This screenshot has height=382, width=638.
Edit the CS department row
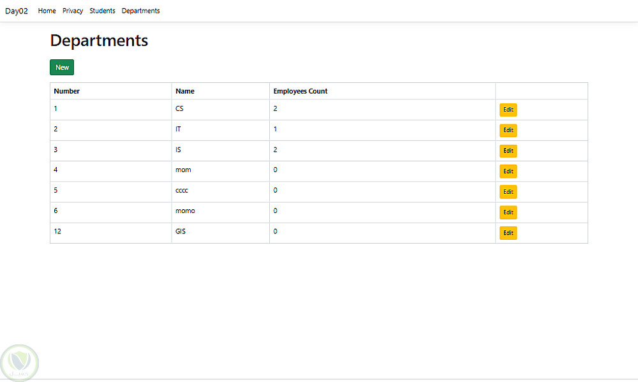[x=508, y=110]
